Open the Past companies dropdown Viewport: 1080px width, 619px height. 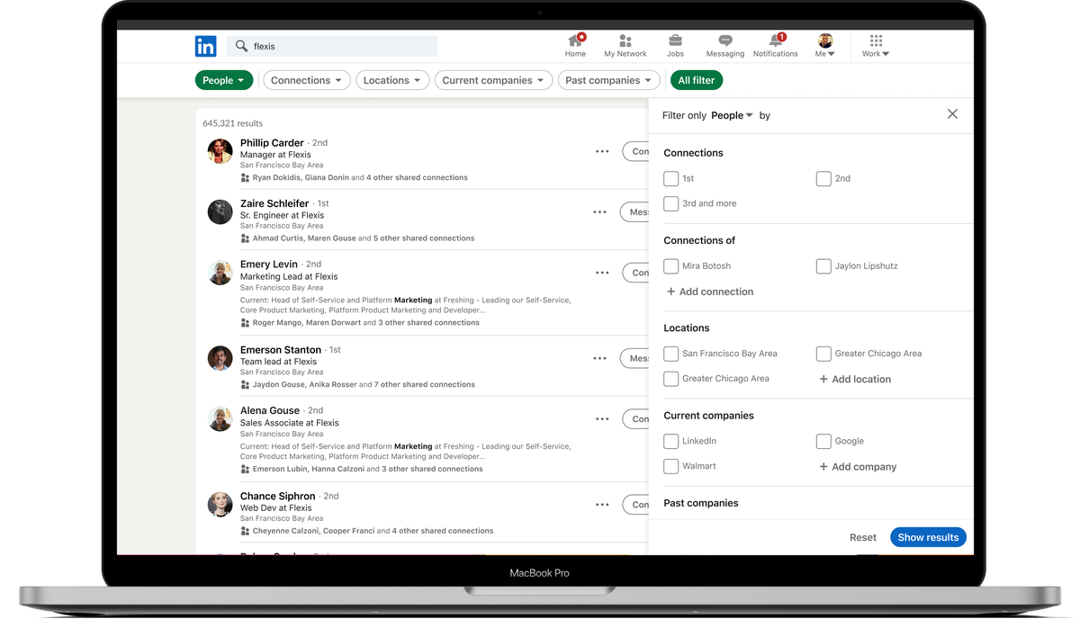coord(608,80)
